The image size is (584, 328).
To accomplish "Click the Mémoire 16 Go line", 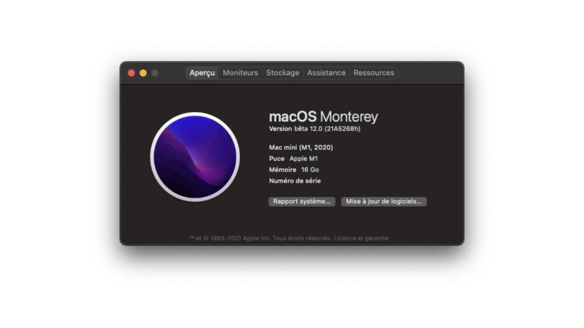I will pyautogui.click(x=294, y=170).
